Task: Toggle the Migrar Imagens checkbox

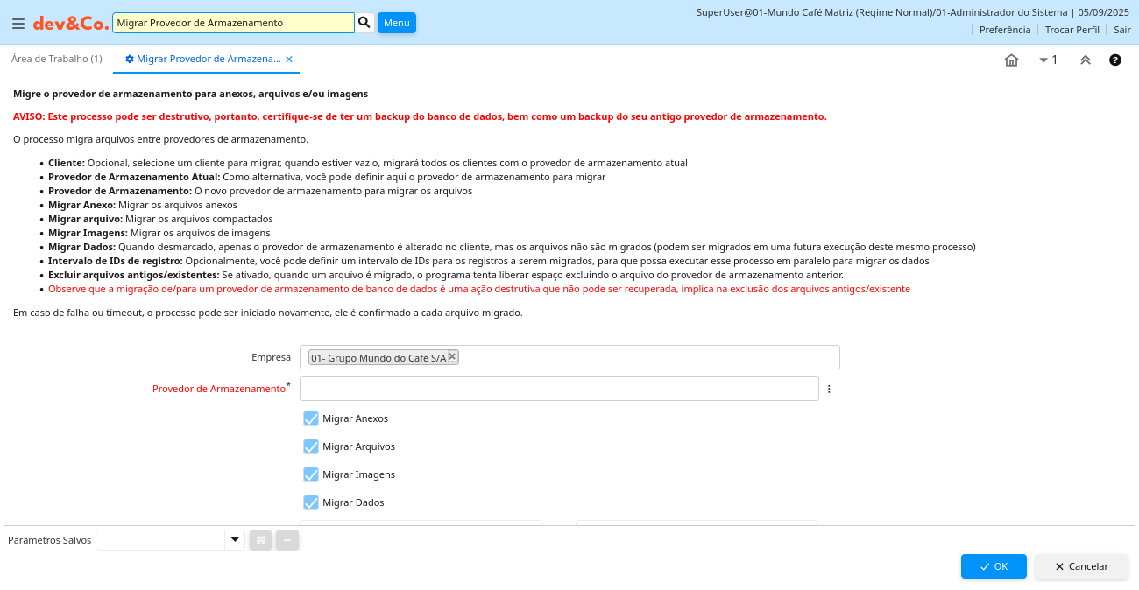Action: tap(311, 474)
